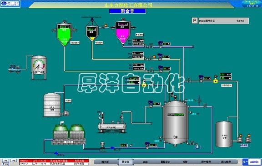The width and height of the screenshot is (262, 166).
Task: Select the green conical feed hopper
Action: tap(64, 33)
